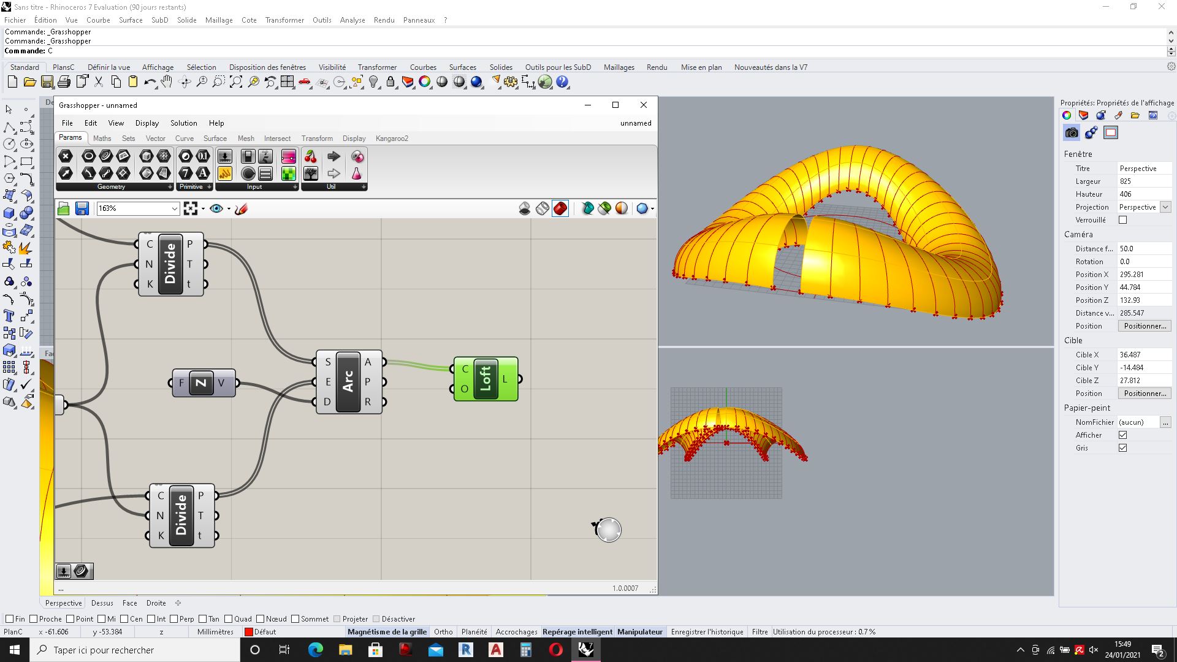Screen dimensions: 1177x662
Task: Switch to the Kangaroo2 tab
Action: click(392, 139)
